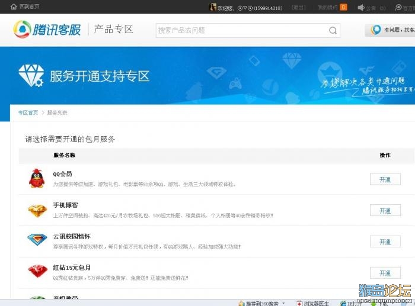Click the blue diamond icon for 云讯校园情怀
415x306 pixels.
coord(37,239)
